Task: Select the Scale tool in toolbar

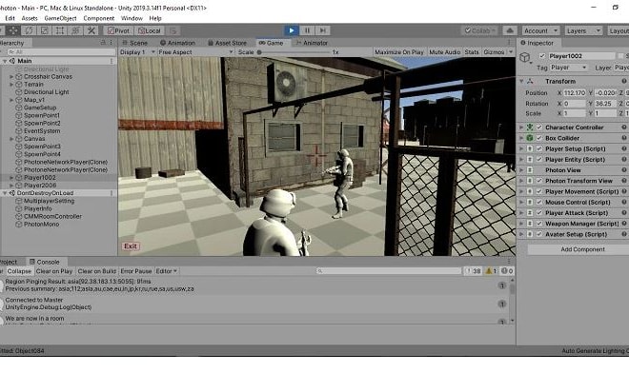Action: [x=44, y=30]
